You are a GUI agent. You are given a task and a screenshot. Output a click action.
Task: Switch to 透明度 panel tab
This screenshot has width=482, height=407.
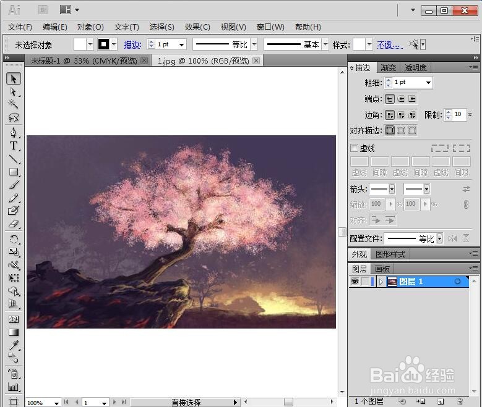(415, 67)
